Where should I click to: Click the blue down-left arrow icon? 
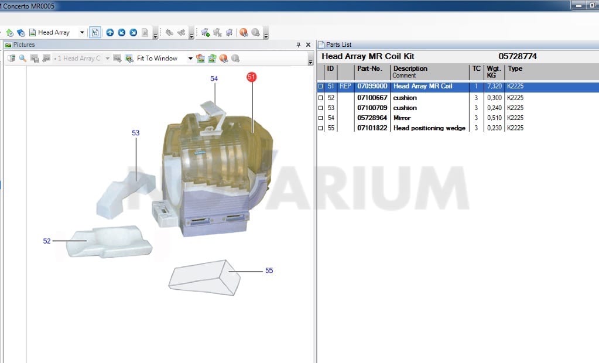(x=121, y=32)
